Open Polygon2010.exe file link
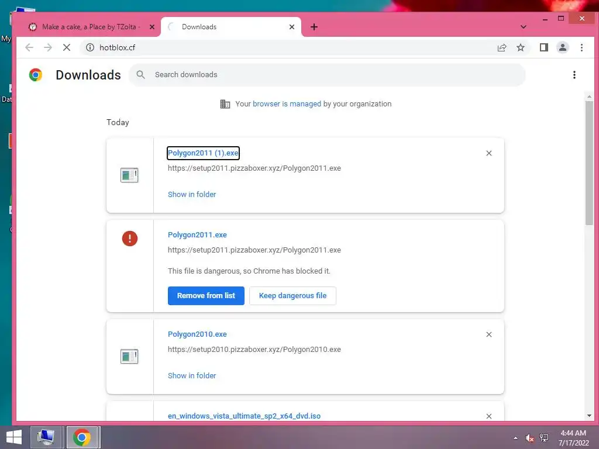 (197, 334)
